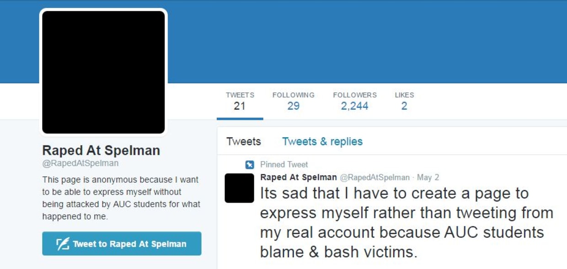Click the @RapedAtSpelman handle in pinned tweet
The image size is (567, 269).
click(375, 177)
